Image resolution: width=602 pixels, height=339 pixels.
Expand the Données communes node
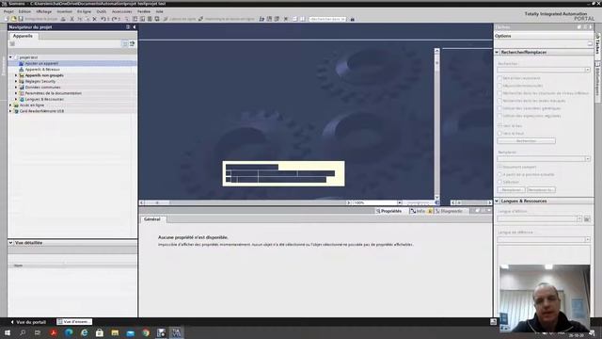coord(16,88)
